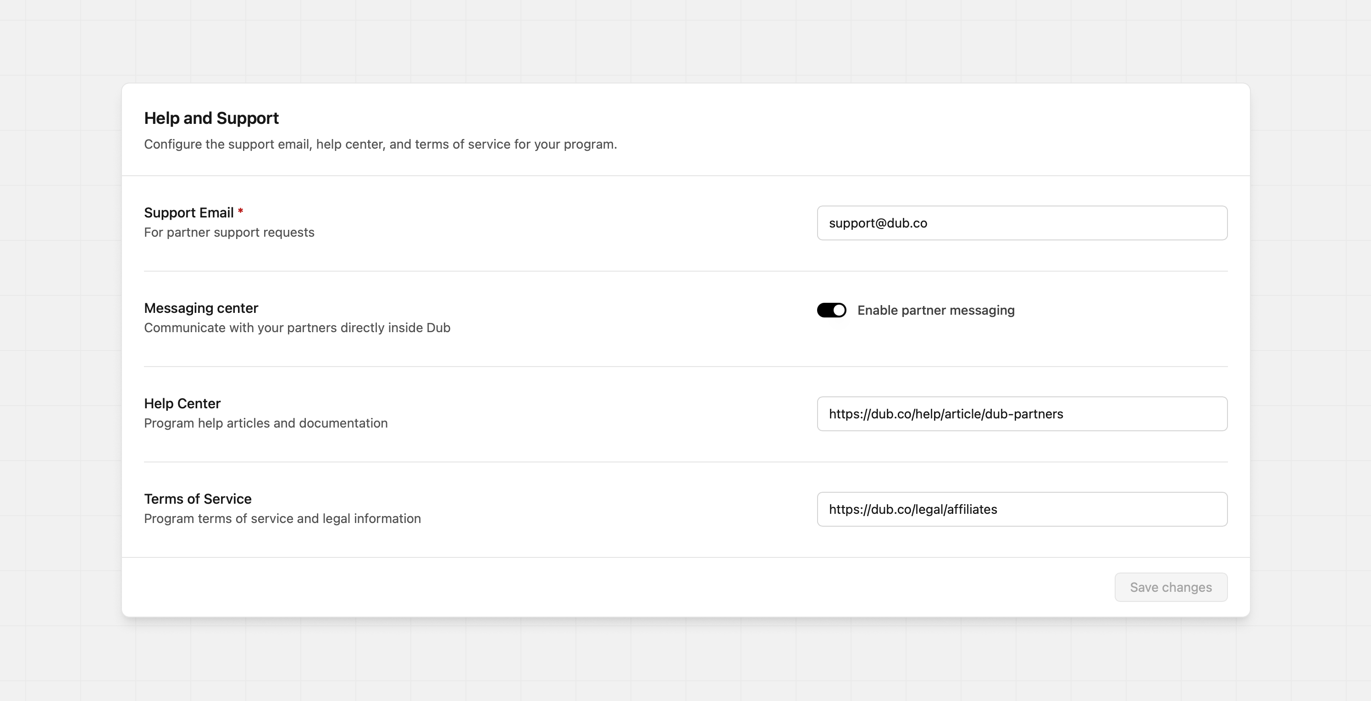Click the "Terms of Service" section title
This screenshot has width=1371, height=701.
(x=198, y=499)
